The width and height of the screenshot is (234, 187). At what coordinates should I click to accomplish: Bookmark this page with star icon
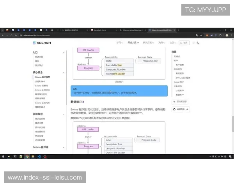[x=201, y=35]
